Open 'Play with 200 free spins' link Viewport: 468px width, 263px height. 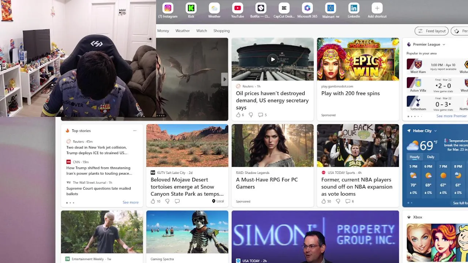(x=351, y=93)
